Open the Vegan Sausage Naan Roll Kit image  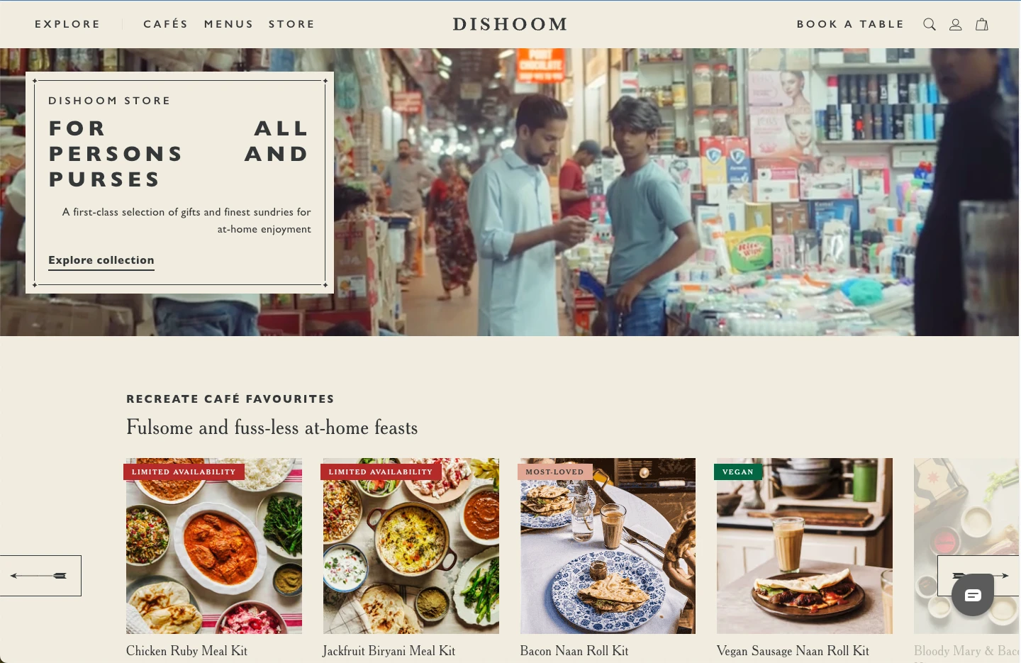[x=805, y=546]
